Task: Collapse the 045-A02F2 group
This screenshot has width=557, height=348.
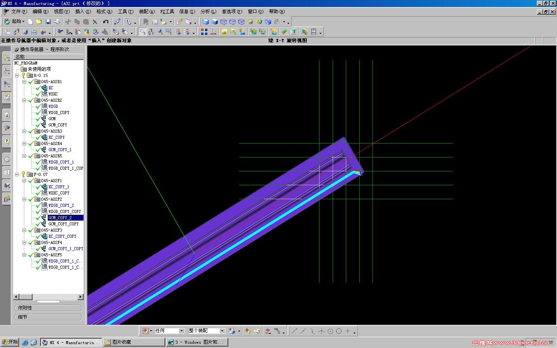Action: 24,199
